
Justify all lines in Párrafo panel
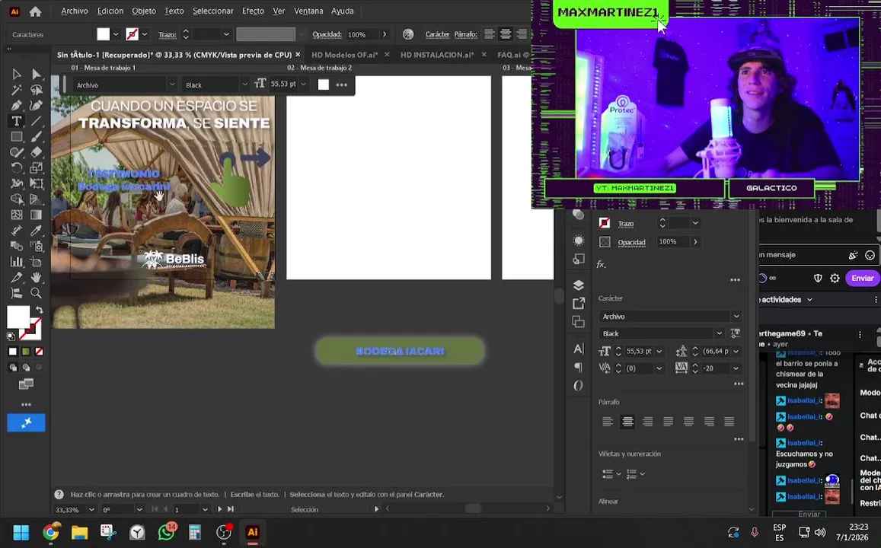(729, 422)
